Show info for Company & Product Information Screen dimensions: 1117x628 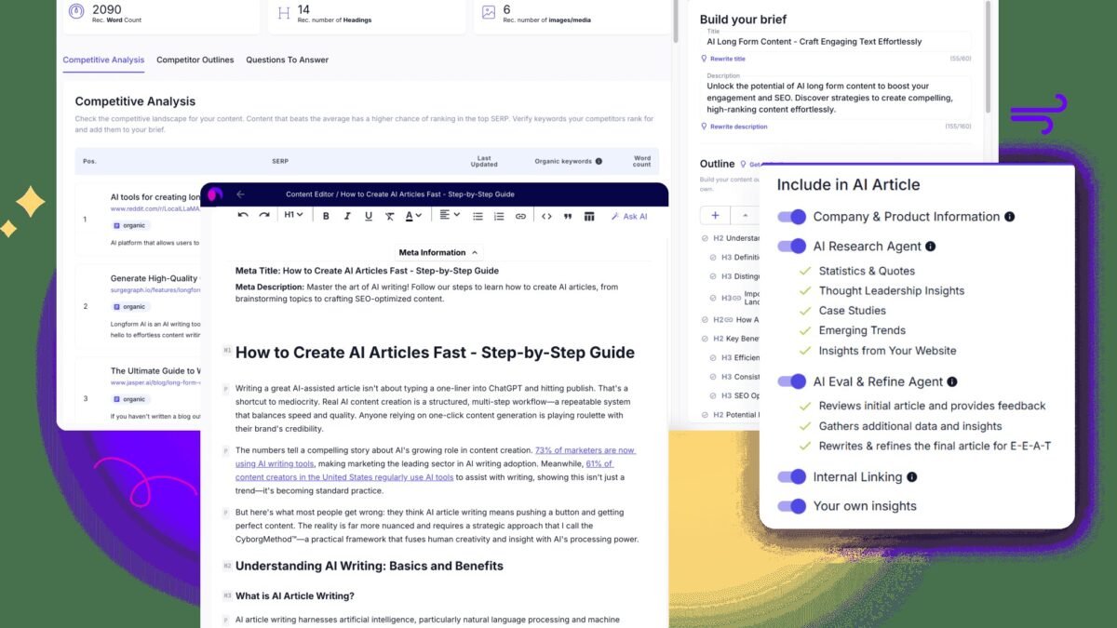[x=1010, y=217]
